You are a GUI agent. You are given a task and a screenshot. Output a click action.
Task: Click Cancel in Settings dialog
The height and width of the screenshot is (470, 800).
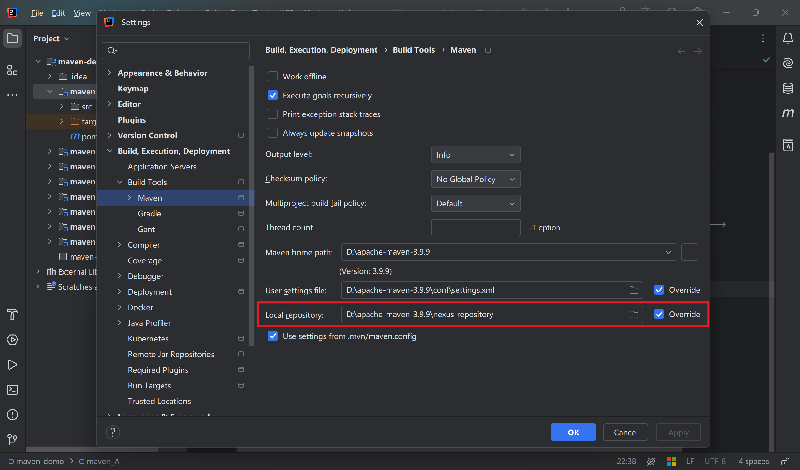[625, 432]
